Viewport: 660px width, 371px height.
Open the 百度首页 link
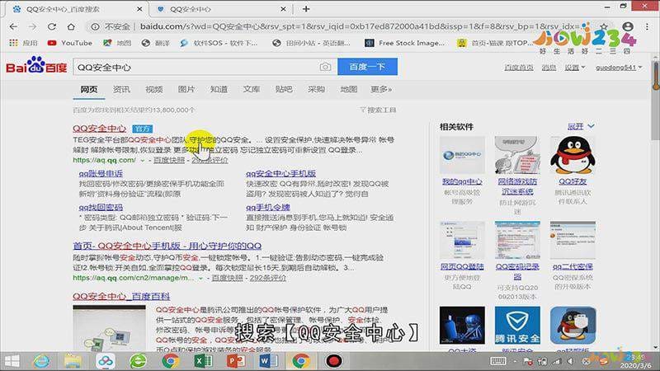coord(519,68)
